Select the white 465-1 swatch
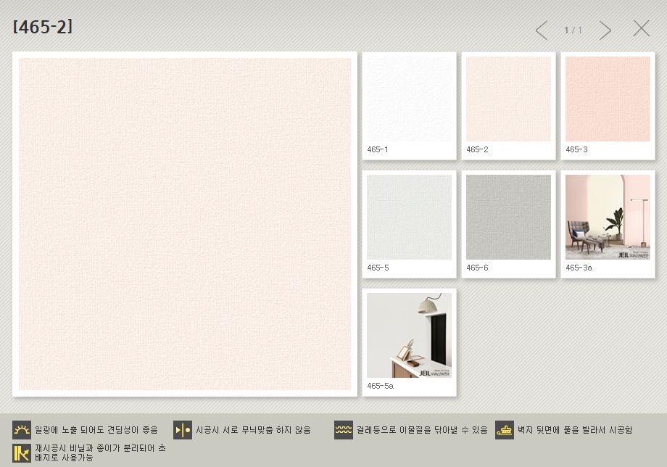Screen dimensions: 667x467 [409, 99]
